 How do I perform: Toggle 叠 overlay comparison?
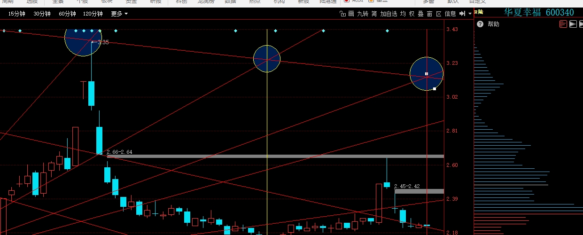(420, 14)
